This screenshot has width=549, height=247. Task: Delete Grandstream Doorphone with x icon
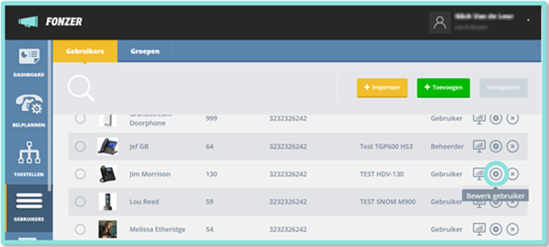click(513, 118)
